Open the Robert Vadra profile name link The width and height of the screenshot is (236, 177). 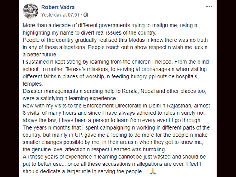[x=58, y=7]
